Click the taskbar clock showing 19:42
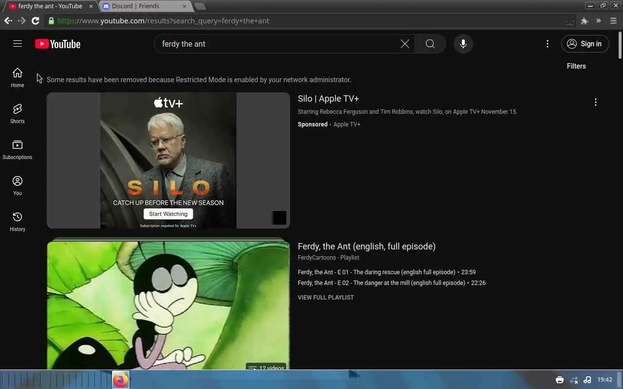The height and width of the screenshot is (389, 623). coord(605,380)
